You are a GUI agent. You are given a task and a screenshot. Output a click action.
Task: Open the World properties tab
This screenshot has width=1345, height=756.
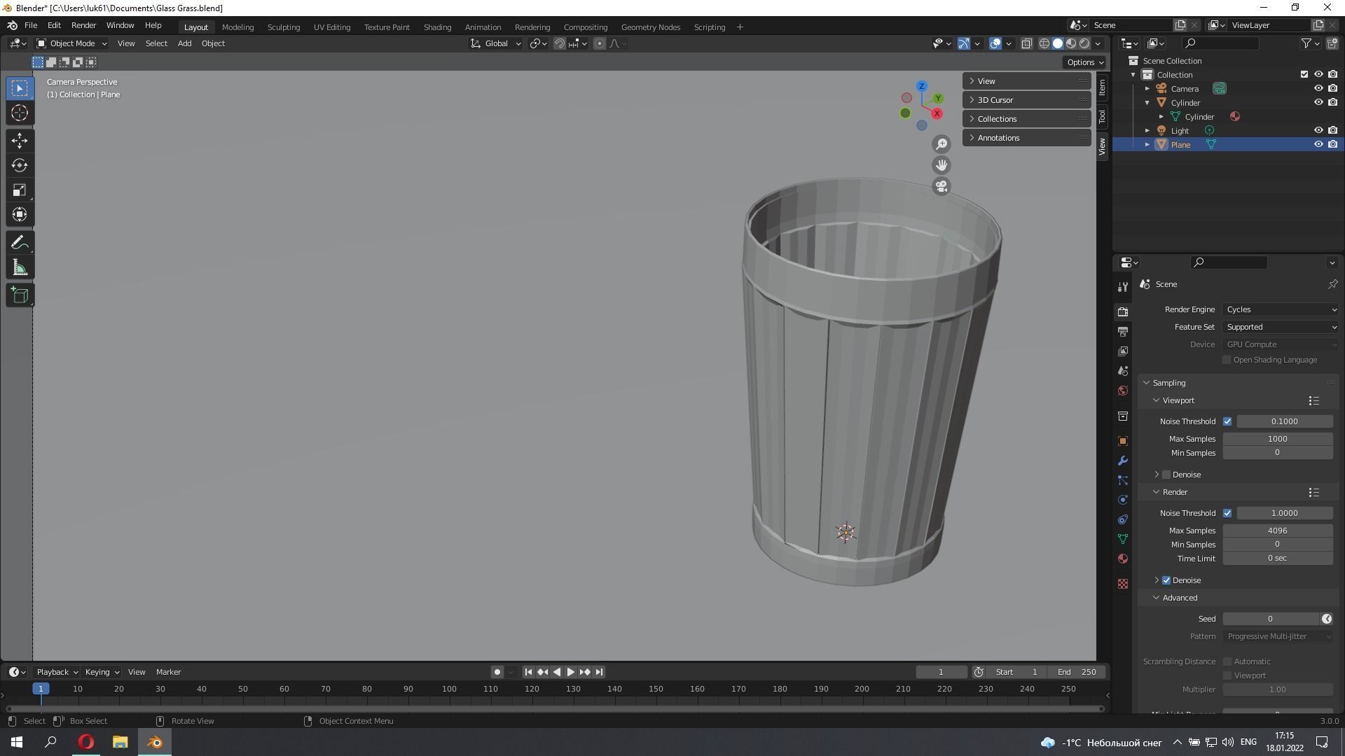(x=1123, y=391)
